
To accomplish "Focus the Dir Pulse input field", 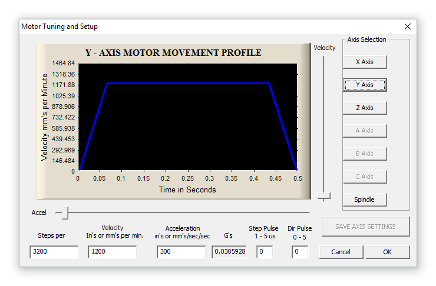I will pyautogui.click(x=300, y=252).
